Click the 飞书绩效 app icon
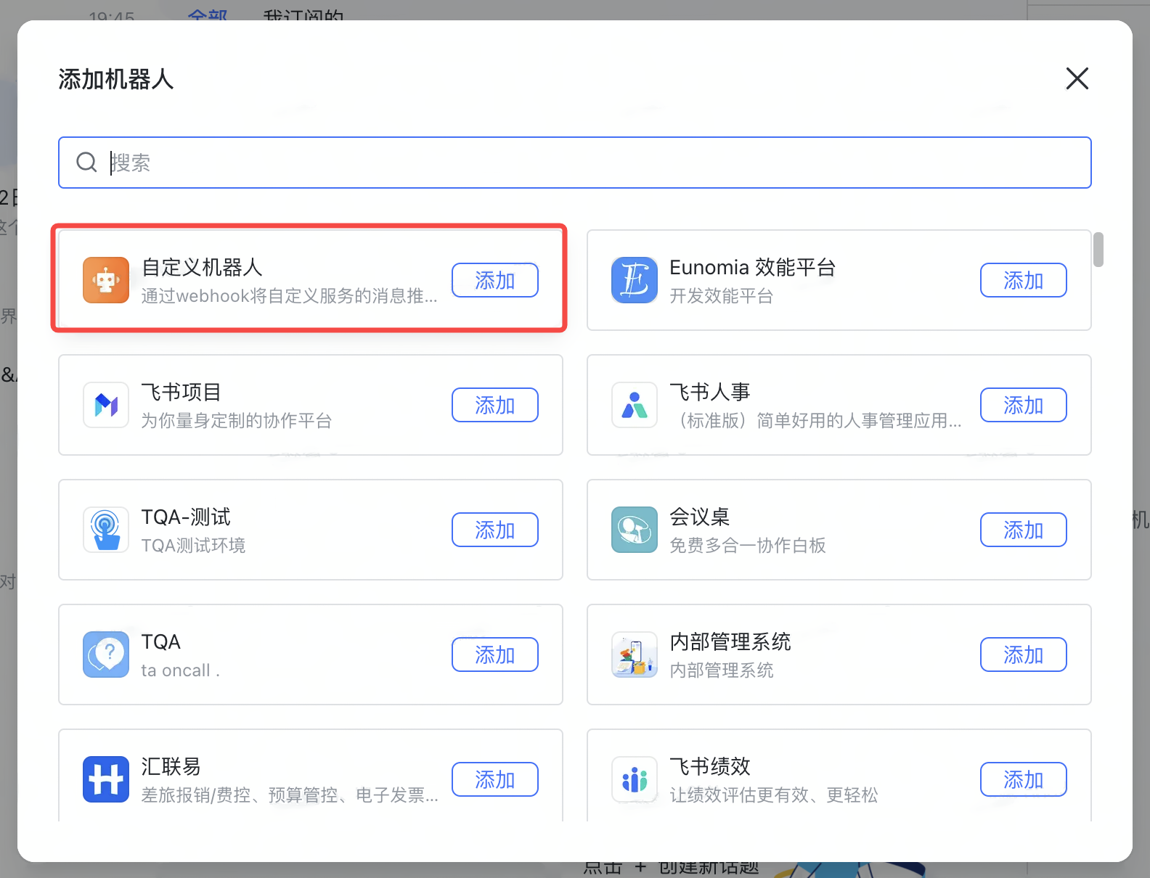Image resolution: width=1150 pixels, height=878 pixels. (x=635, y=779)
